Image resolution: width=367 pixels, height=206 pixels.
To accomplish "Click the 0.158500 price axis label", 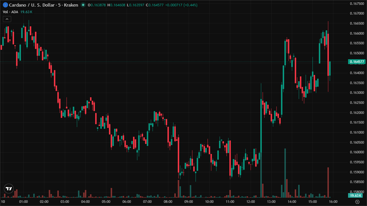I will tap(357, 182).
